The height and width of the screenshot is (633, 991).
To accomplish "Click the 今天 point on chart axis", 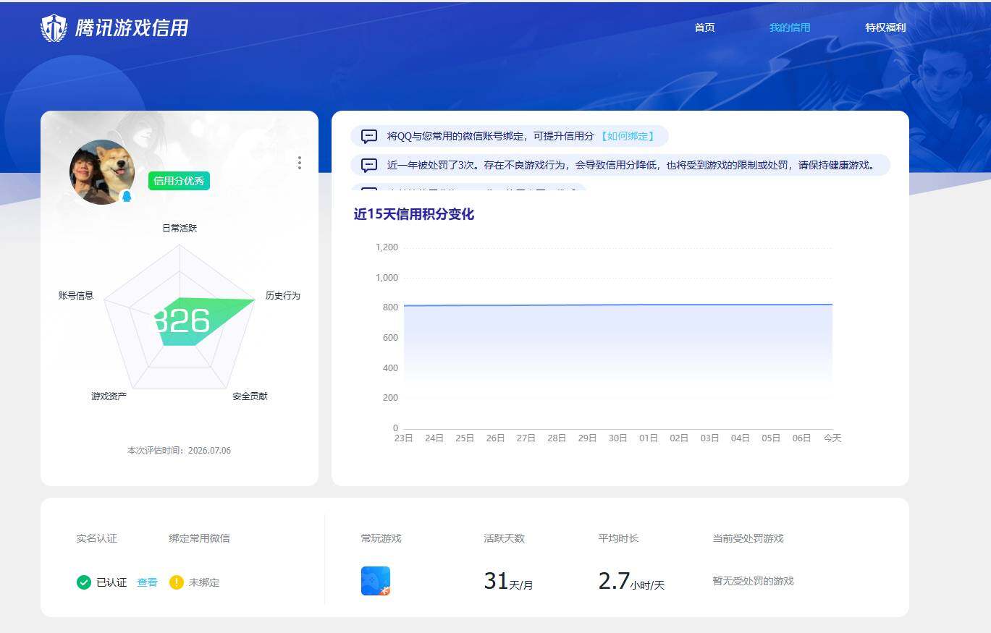I will 832,438.
